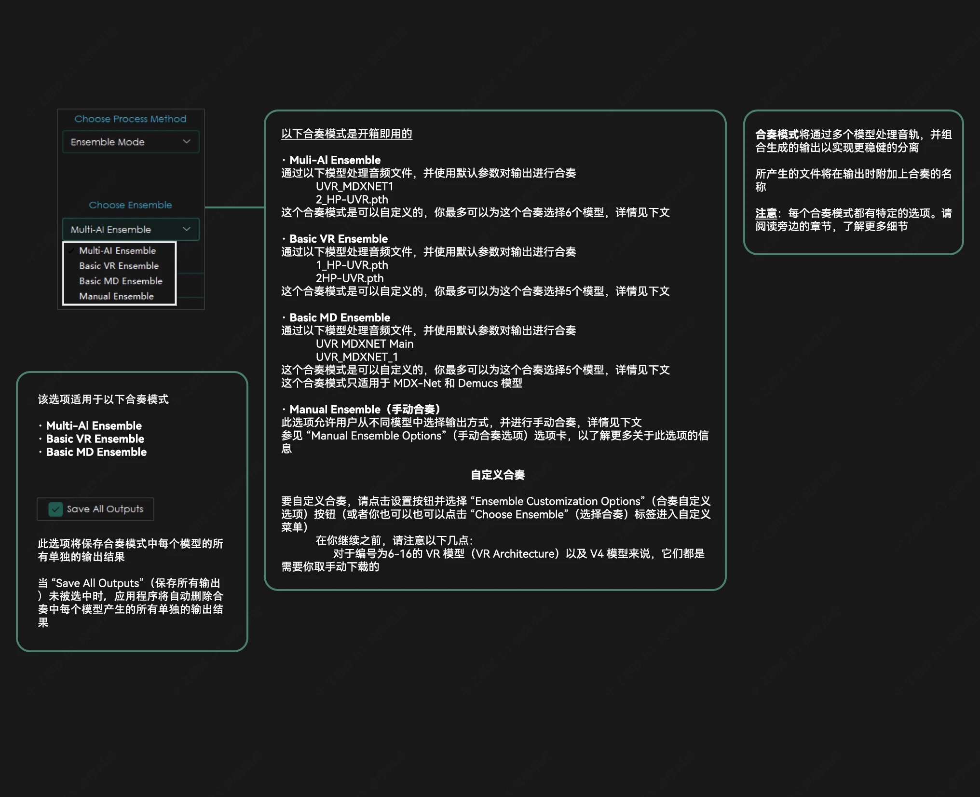Select Basic MD Ensemble from the dropdown list
The height and width of the screenshot is (797, 980).
tap(121, 281)
